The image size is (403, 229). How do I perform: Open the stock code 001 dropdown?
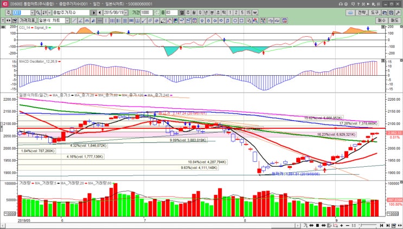[x=33, y=12]
